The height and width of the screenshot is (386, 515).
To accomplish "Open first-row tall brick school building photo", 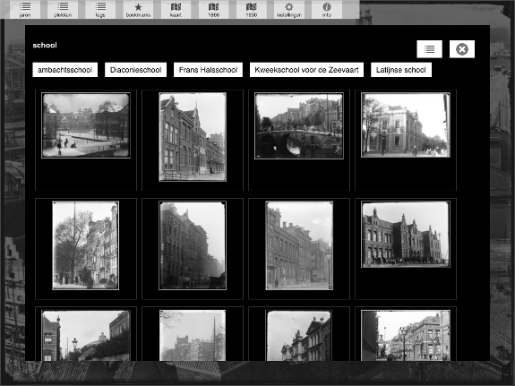I will point(193,137).
